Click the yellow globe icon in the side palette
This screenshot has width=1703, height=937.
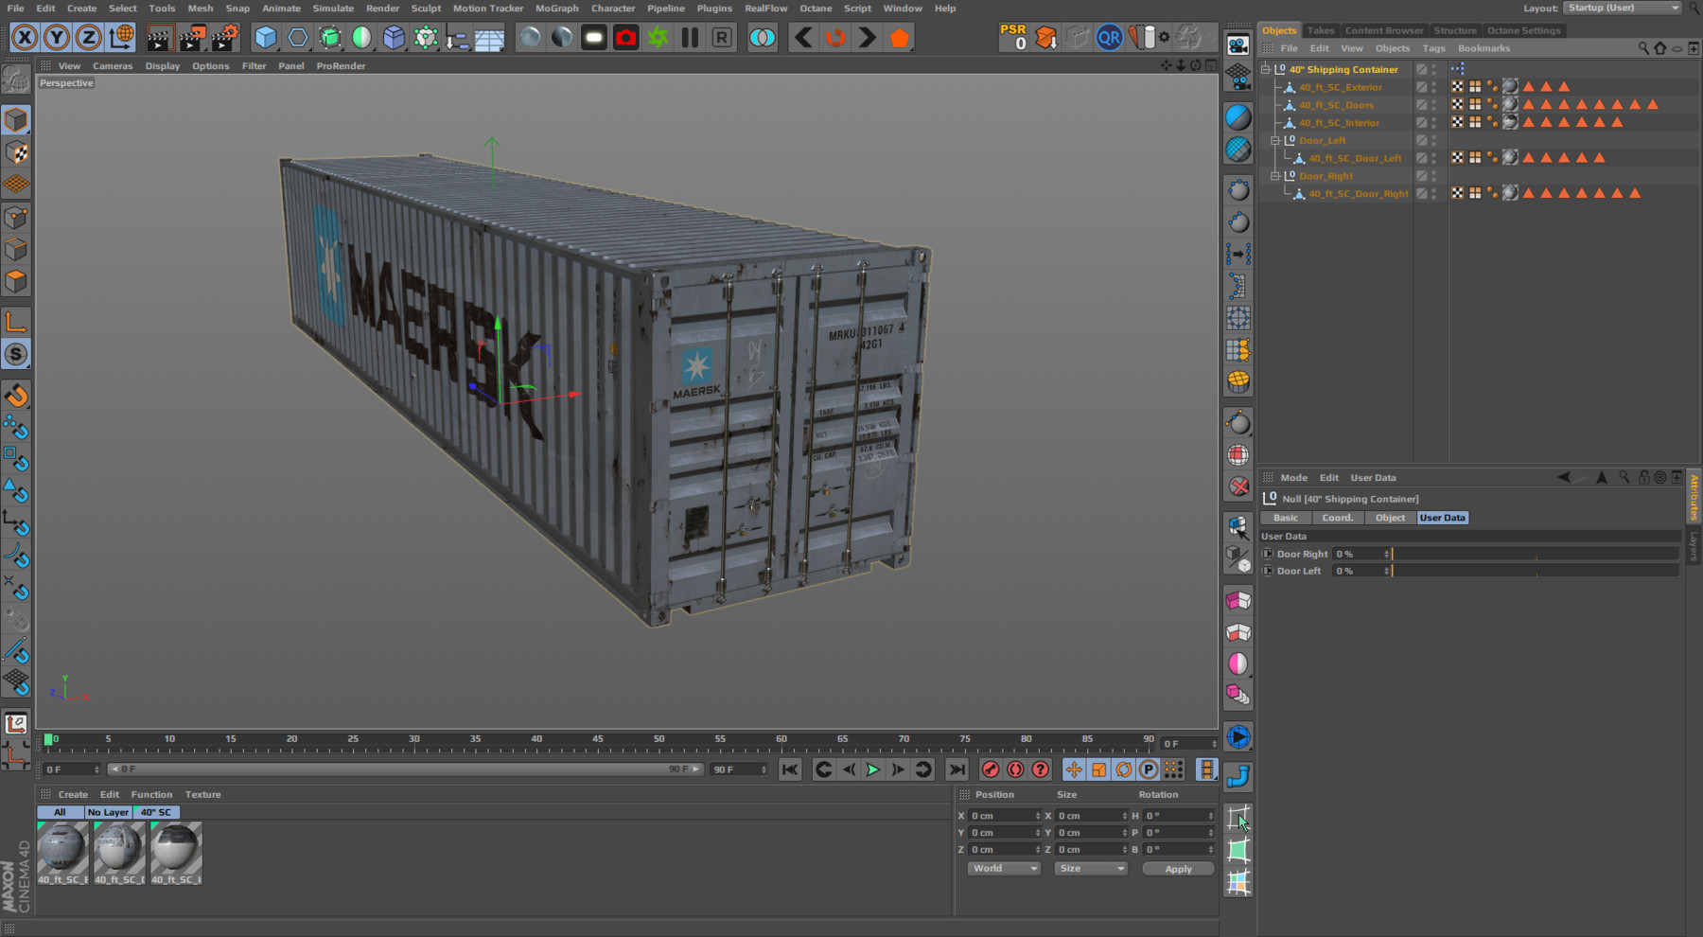point(1238,381)
